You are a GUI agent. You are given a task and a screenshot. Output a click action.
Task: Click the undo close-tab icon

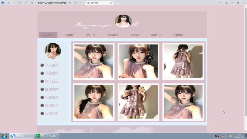point(25,3)
